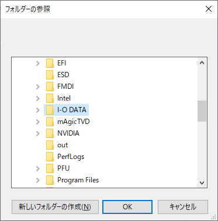The height and width of the screenshot is (221, 218).
Task: Expand the FMDI folder chevron
Action: point(38,87)
